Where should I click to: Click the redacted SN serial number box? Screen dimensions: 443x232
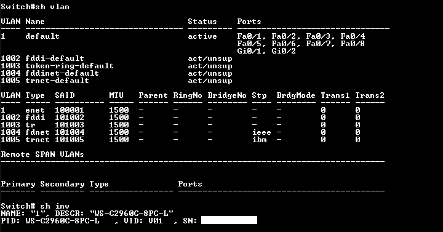[229, 220]
